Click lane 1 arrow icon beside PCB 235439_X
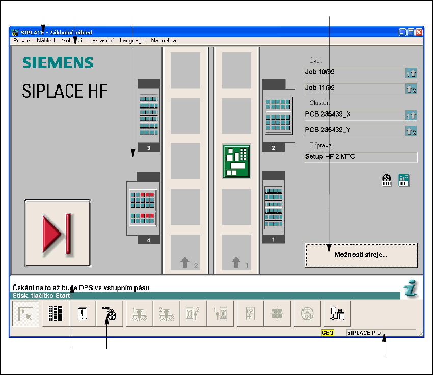 point(411,116)
